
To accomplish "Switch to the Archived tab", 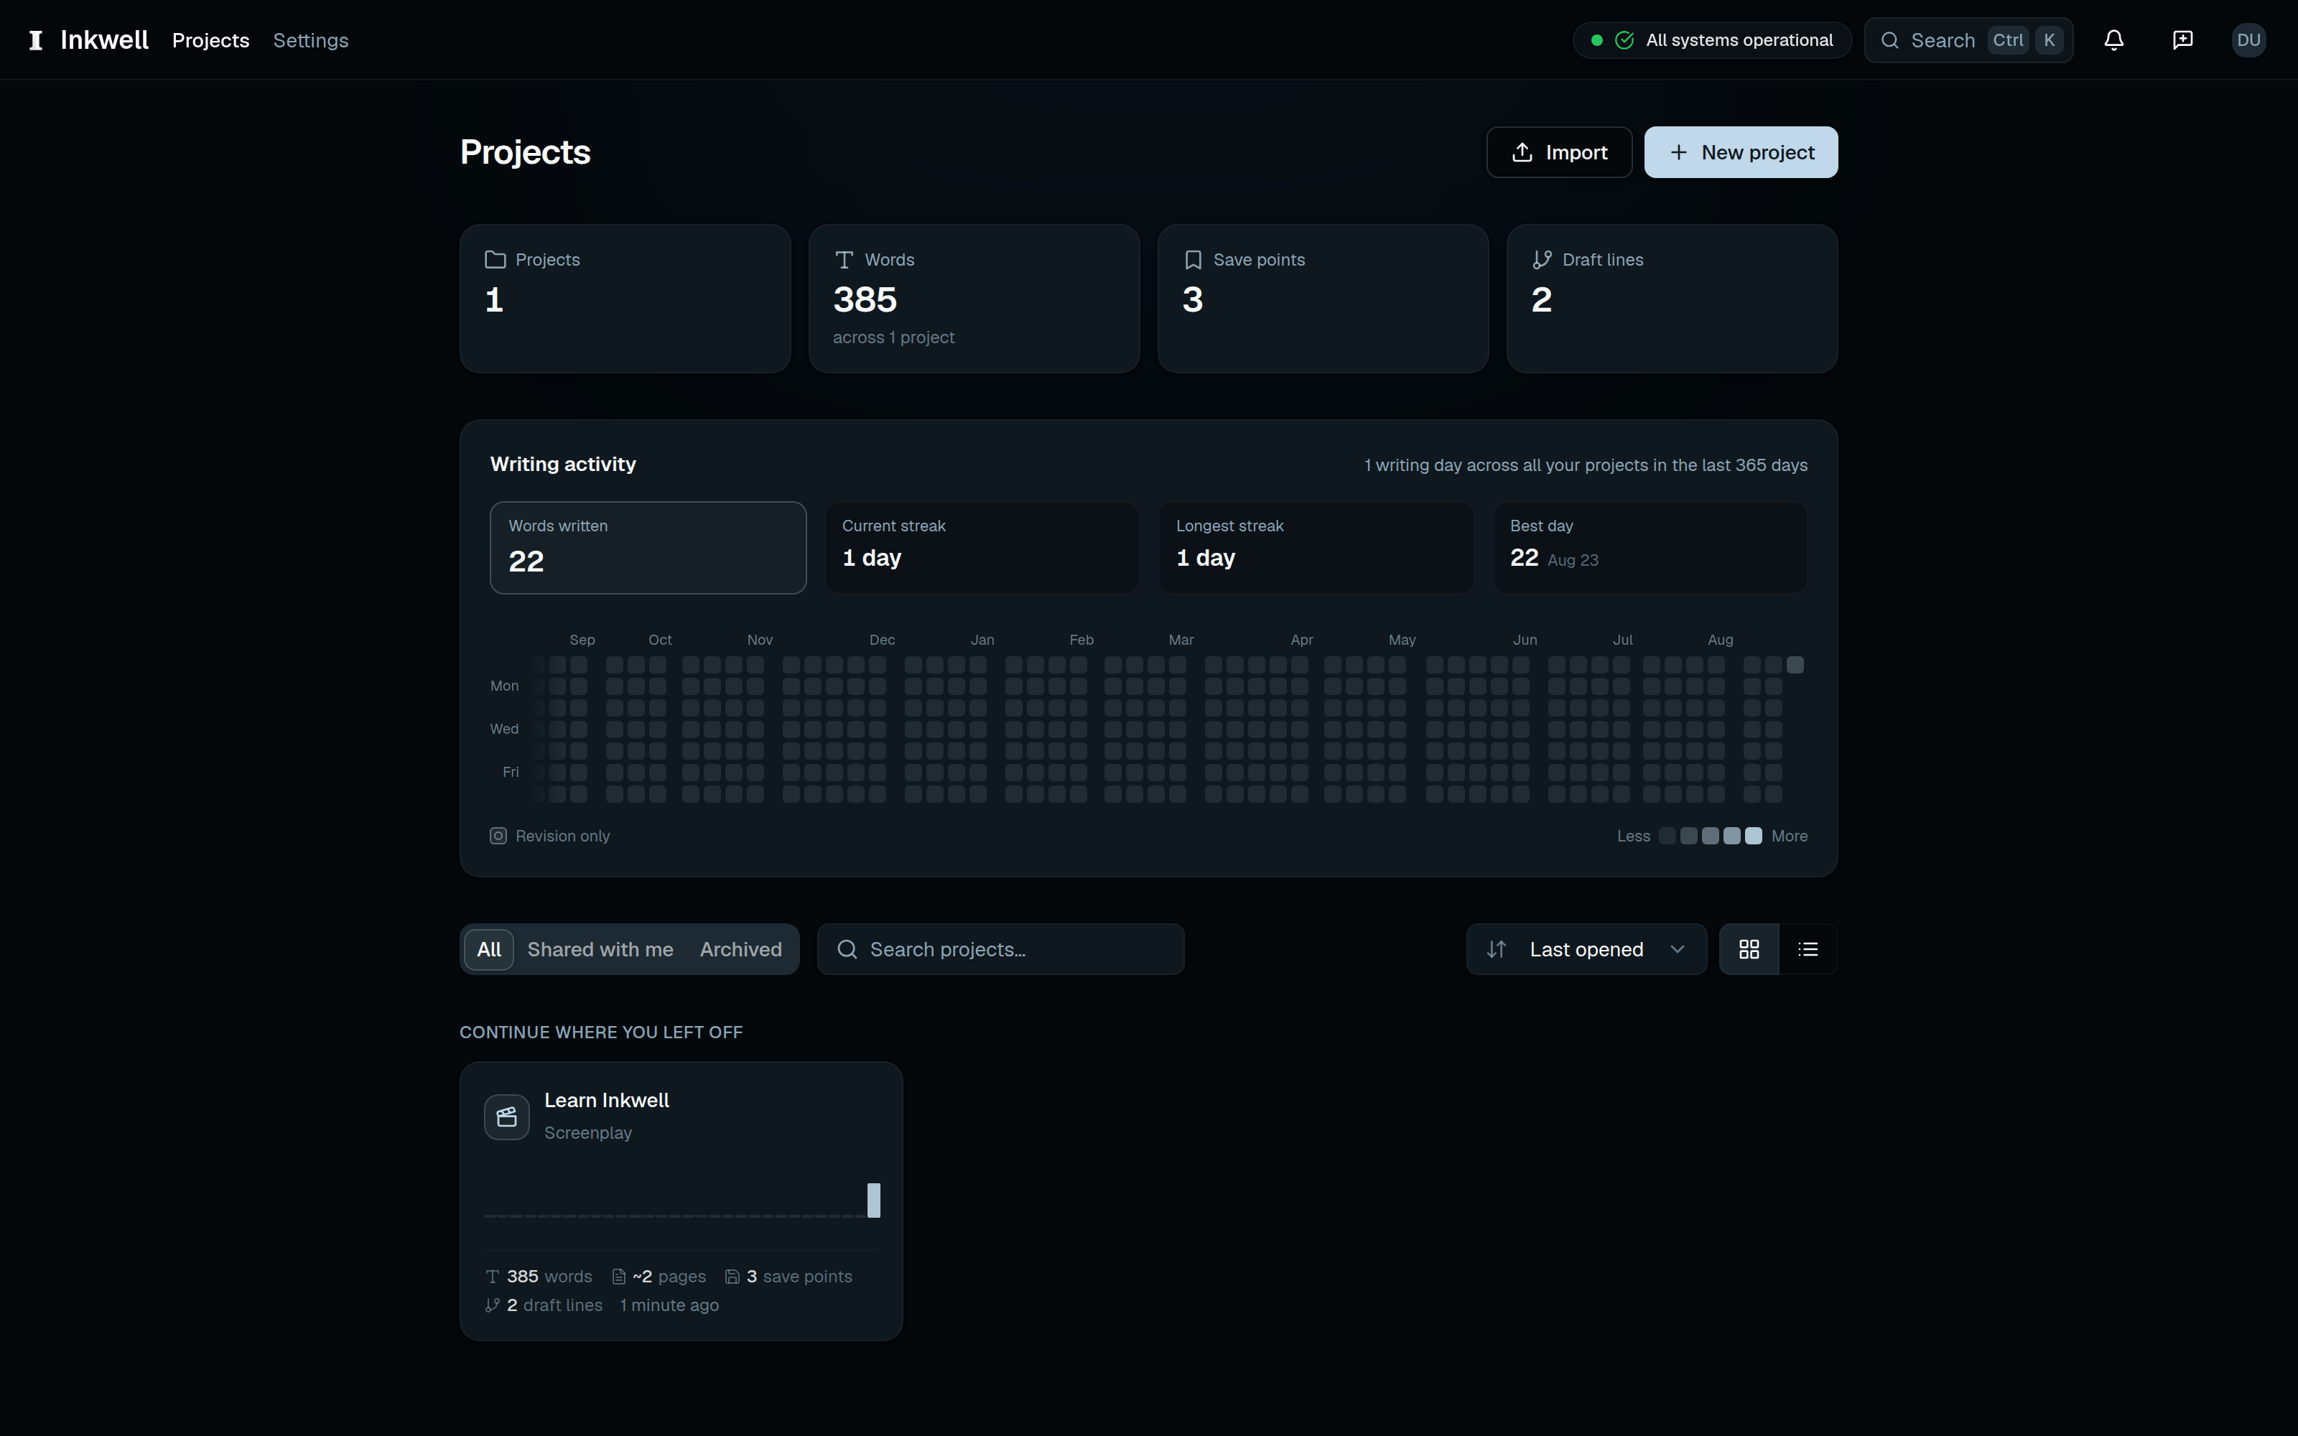I will (740, 948).
